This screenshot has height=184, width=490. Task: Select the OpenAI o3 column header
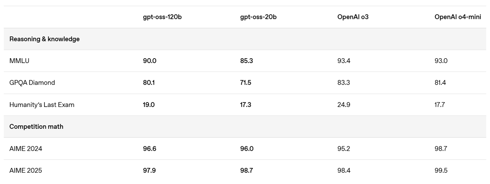pos(353,17)
